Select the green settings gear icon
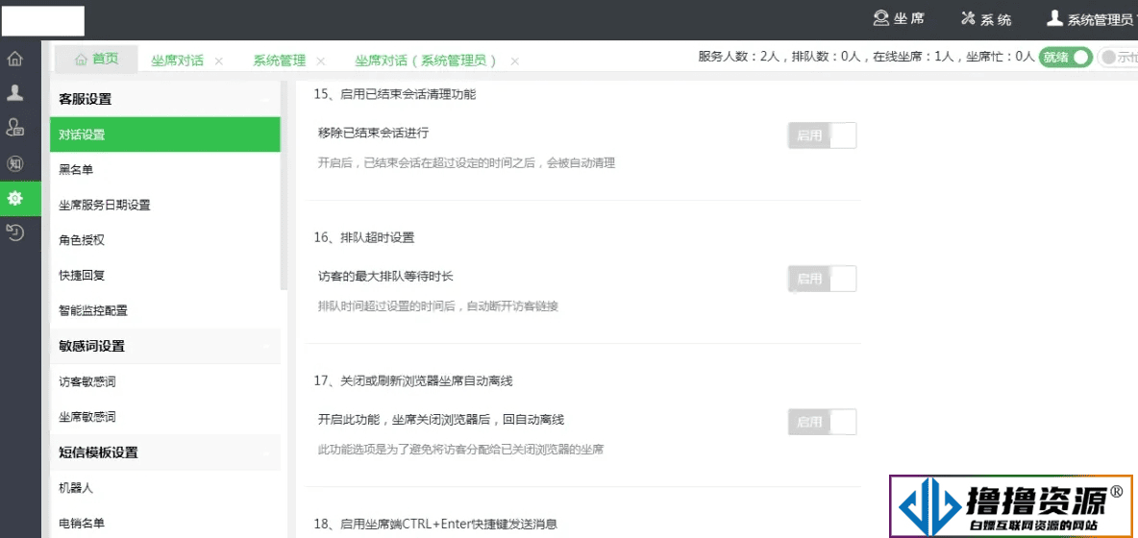The height and width of the screenshot is (538, 1138). pos(14,198)
